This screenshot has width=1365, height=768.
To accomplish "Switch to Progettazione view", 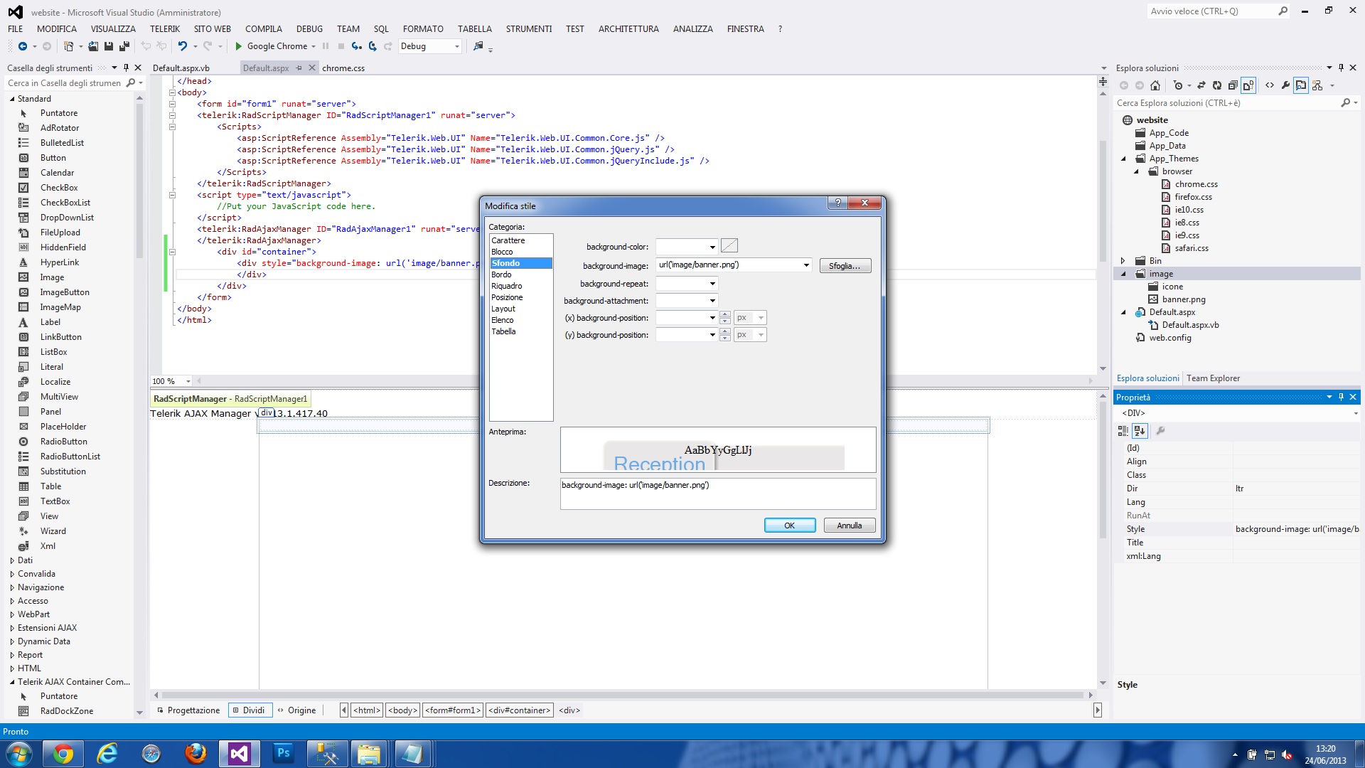I will click(x=188, y=710).
